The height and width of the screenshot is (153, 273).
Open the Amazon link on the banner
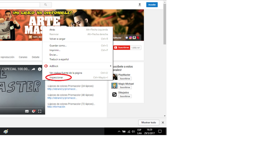click(134, 38)
